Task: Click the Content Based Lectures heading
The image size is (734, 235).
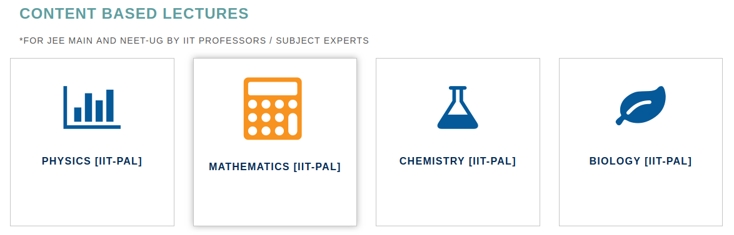Action: (134, 14)
